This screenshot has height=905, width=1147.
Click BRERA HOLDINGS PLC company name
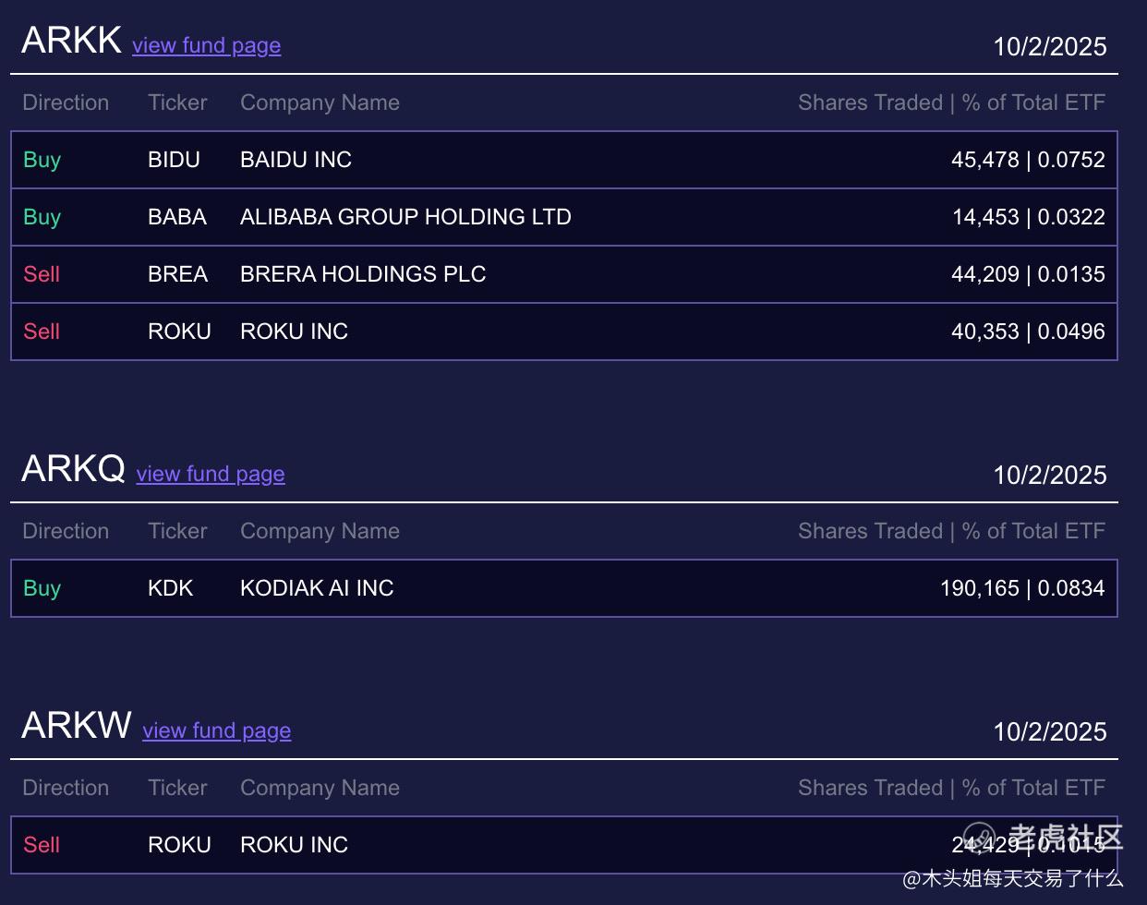pyautogui.click(x=363, y=274)
